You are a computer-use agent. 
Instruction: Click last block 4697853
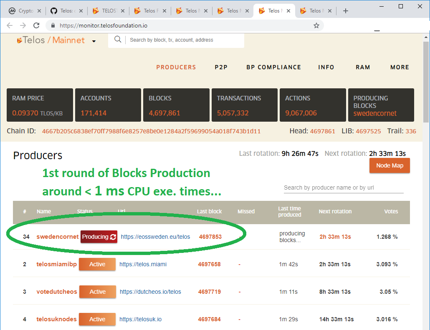(210, 237)
